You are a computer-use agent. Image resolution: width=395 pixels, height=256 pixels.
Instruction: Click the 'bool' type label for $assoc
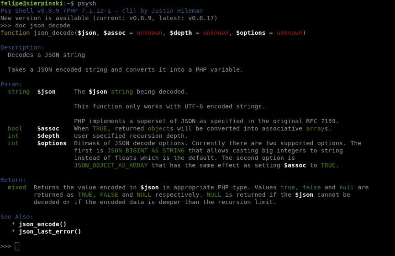click(15, 128)
